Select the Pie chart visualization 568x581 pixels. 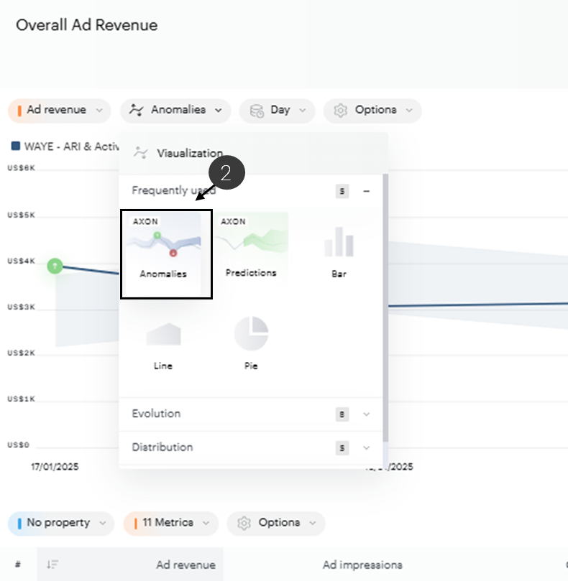click(x=251, y=343)
